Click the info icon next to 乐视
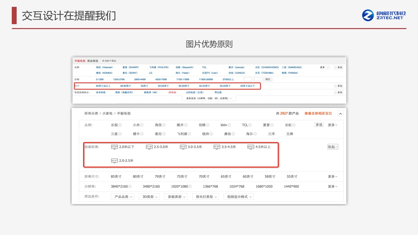The height and width of the screenshot is (235, 418). coord(120,125)
